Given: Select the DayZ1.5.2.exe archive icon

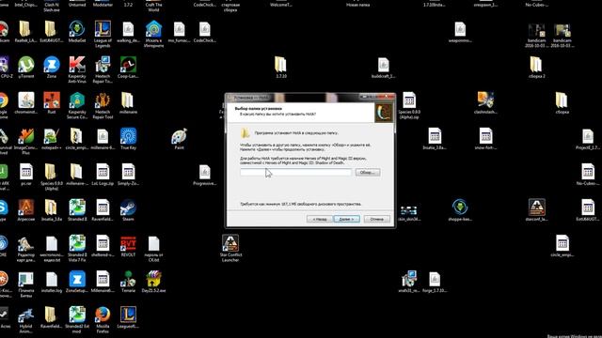Looking at the screenshot, I should (x=153, y=282).
